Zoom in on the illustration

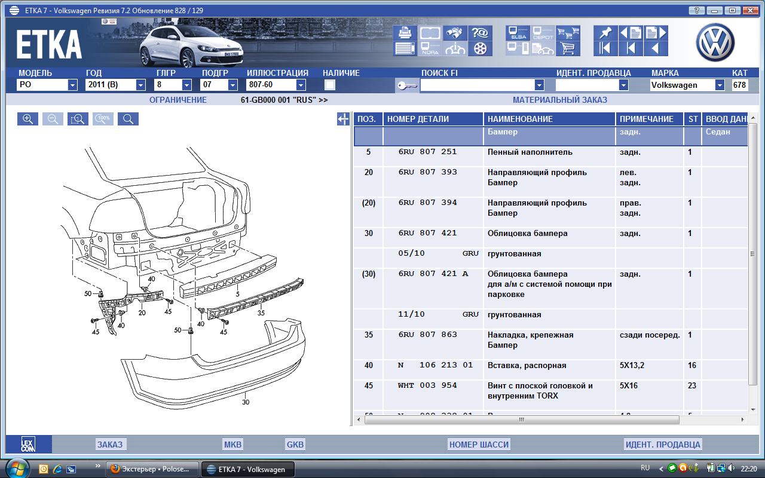click(27, 119)
